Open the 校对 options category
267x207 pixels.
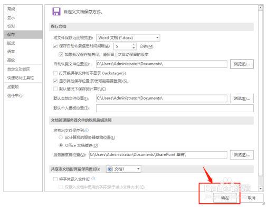pos(11,26)
